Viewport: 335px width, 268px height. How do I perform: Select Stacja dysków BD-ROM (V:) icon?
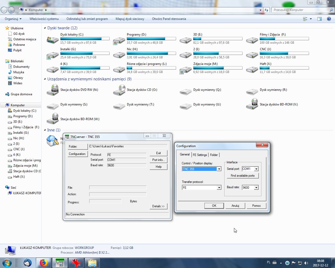tap(252, 104)
